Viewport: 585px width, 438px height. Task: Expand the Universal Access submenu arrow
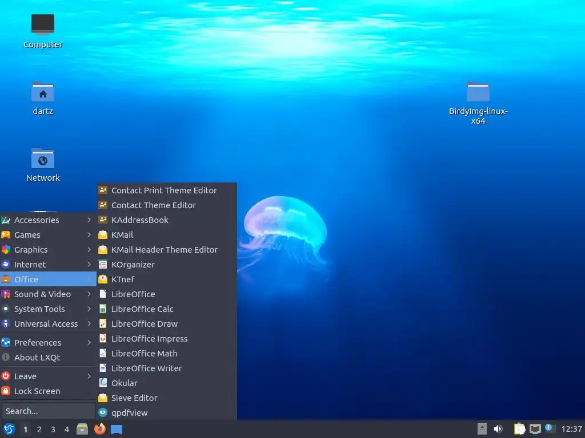tap(89, 324)
